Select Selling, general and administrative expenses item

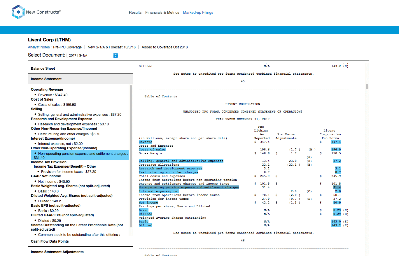pyautogui.click(x=80, y=115)
